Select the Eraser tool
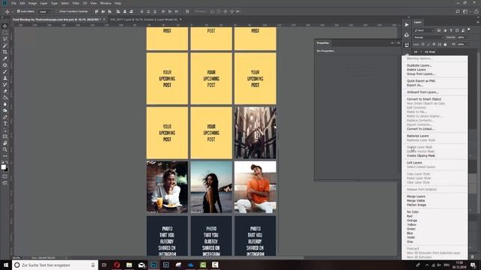 pos(5,91)
